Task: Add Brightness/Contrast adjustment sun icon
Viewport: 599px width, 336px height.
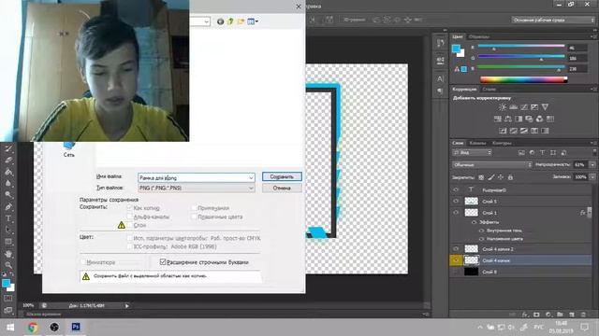Action: (x=503, y=107)
